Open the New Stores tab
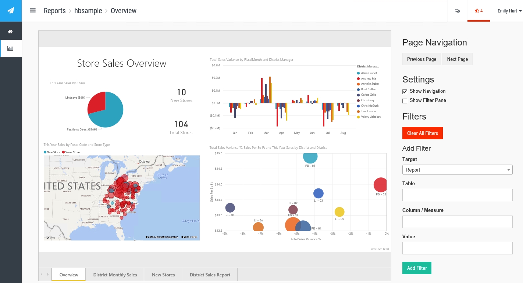Image resolution: width=523 pixels, height=283 pixels. [x=163, y=275]
